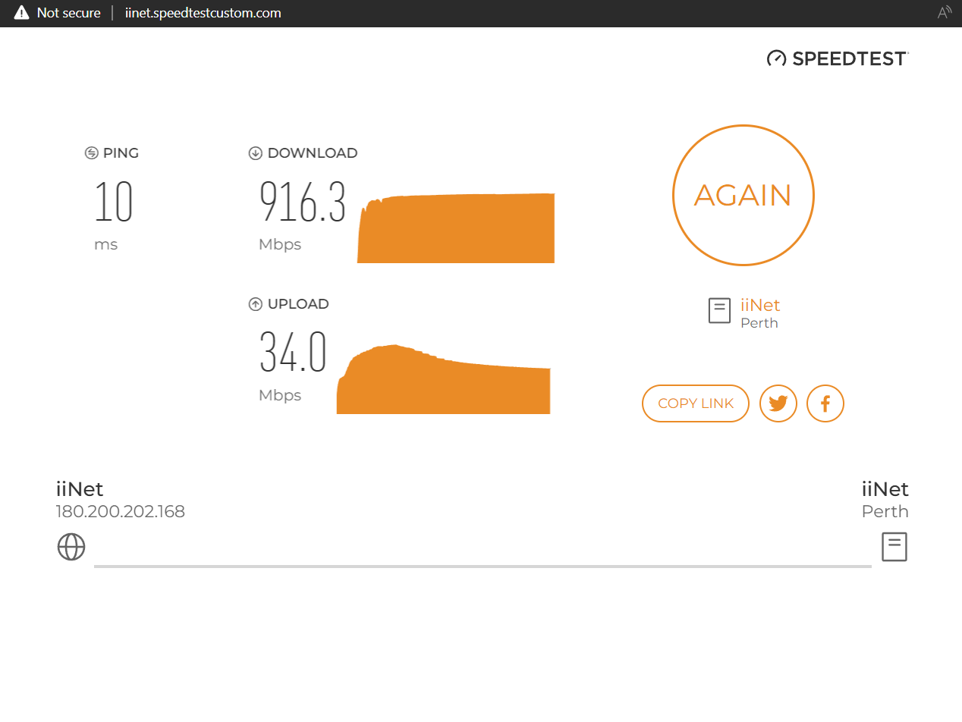Image resolution: width=962 pixels, height=722 pixels.
Task: Click the gray Perth text under the orange iiNet link
Action: [x=759, y=323]
